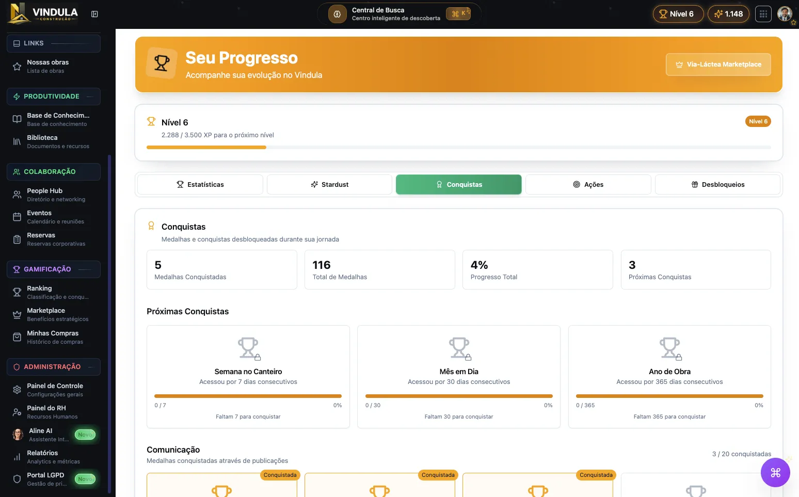799x497 pixels.
Task: Select the Desbloqueios tab
Action: 717,185
